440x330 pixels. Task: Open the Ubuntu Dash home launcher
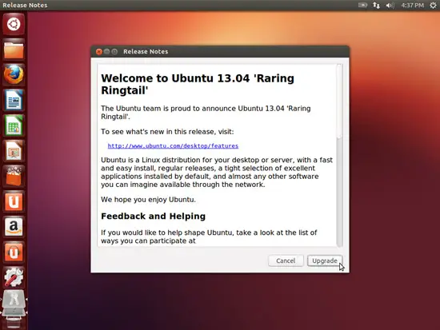pyautogui.click(x=14, y=24)
